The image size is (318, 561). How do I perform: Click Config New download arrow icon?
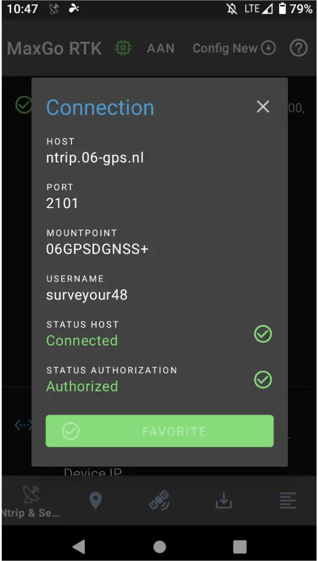click(x=268, y=48)
